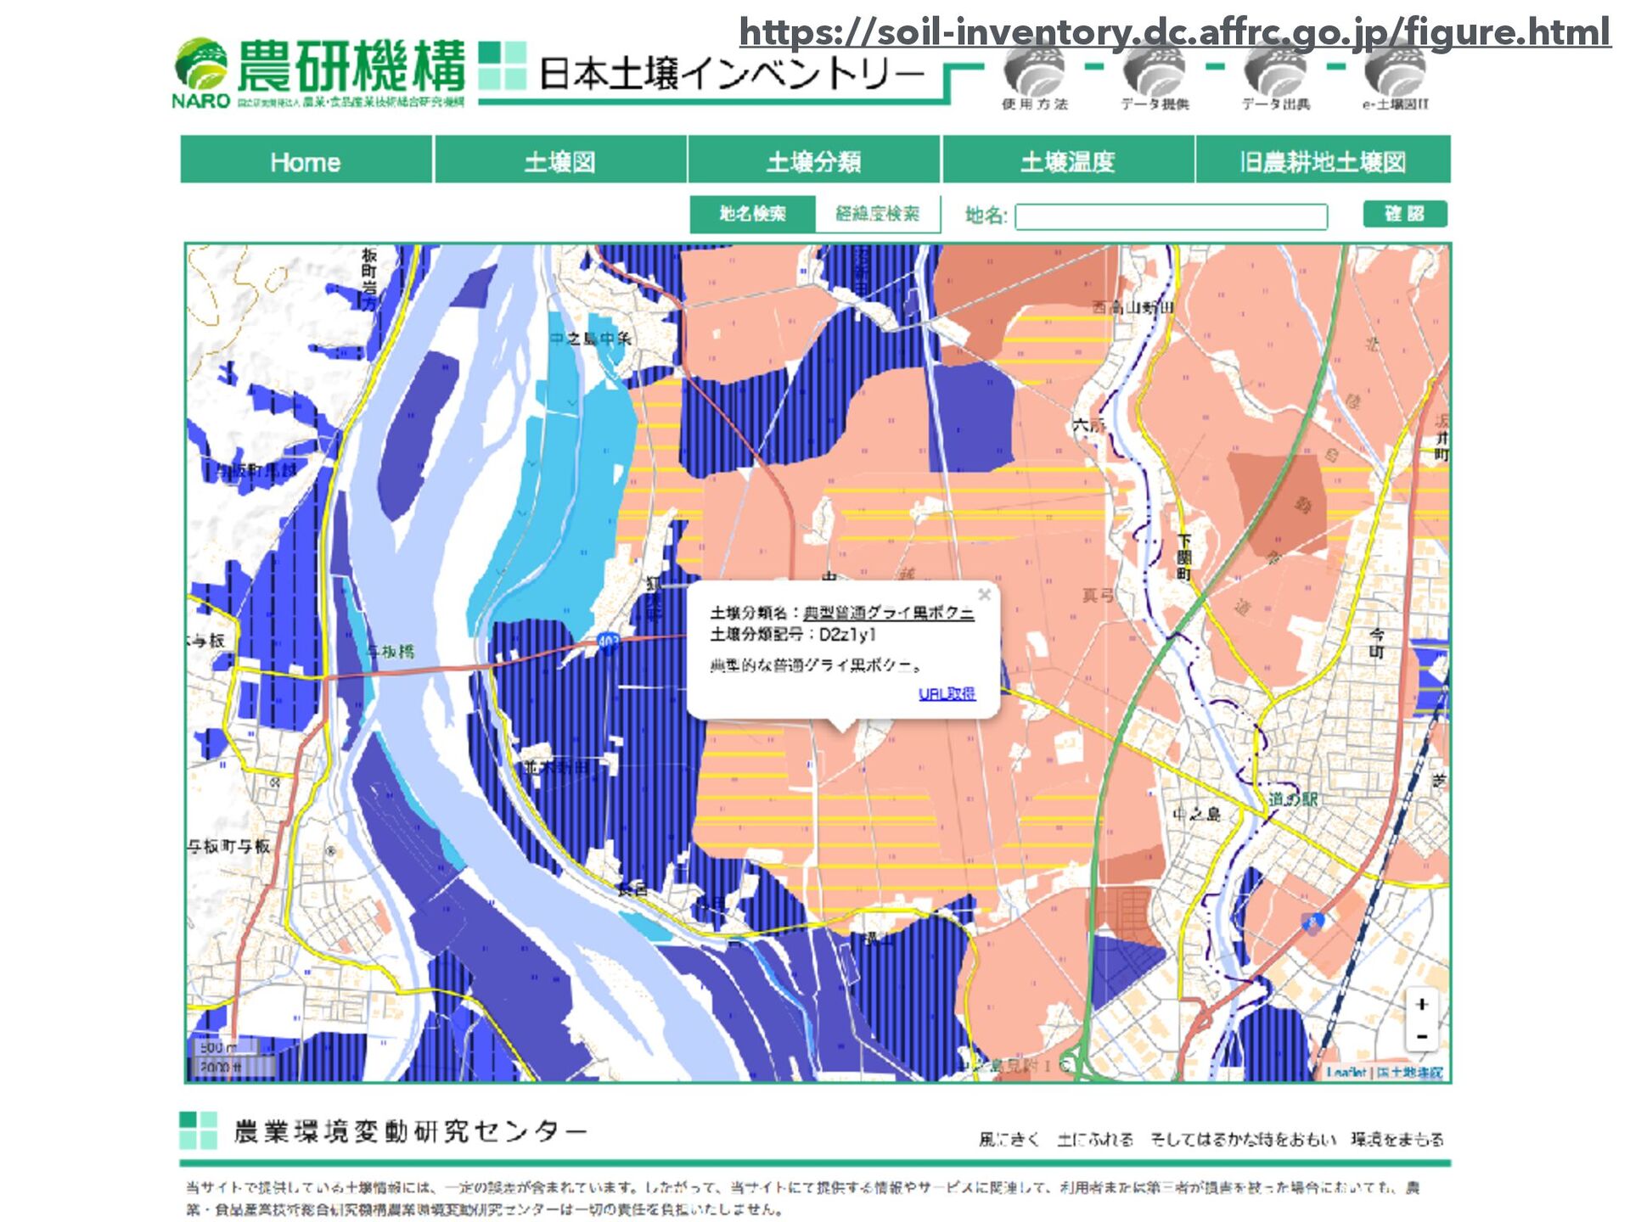
Task: Switch to the 経緯度検索 tab
Action: coord(877,214)
